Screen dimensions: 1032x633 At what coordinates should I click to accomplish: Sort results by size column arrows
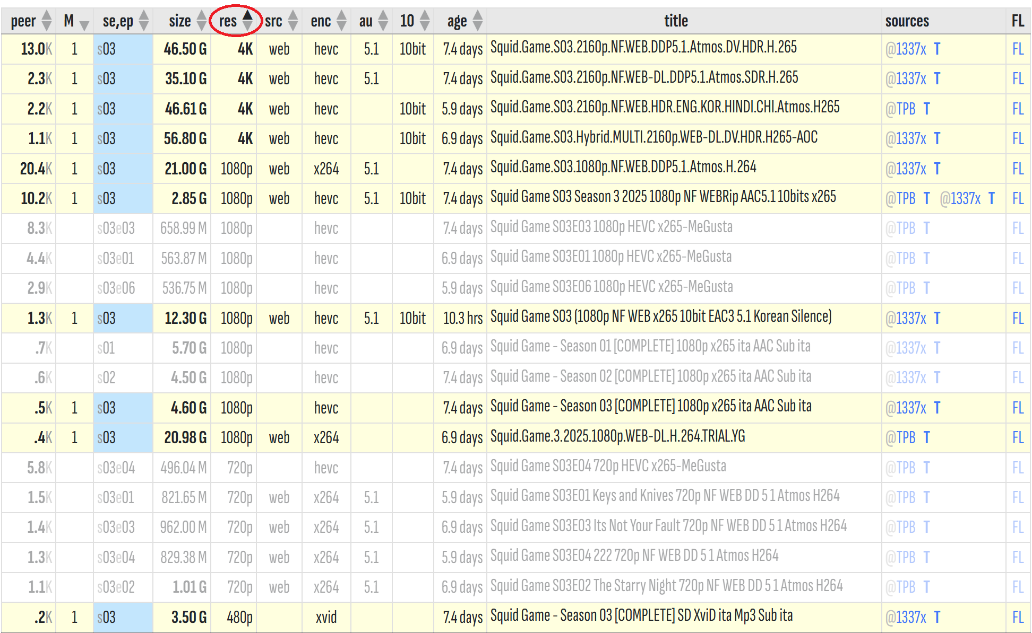[201, 21]
